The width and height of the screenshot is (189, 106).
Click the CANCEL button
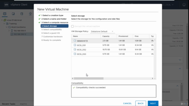pyautogui.click(x=127, y=103)
